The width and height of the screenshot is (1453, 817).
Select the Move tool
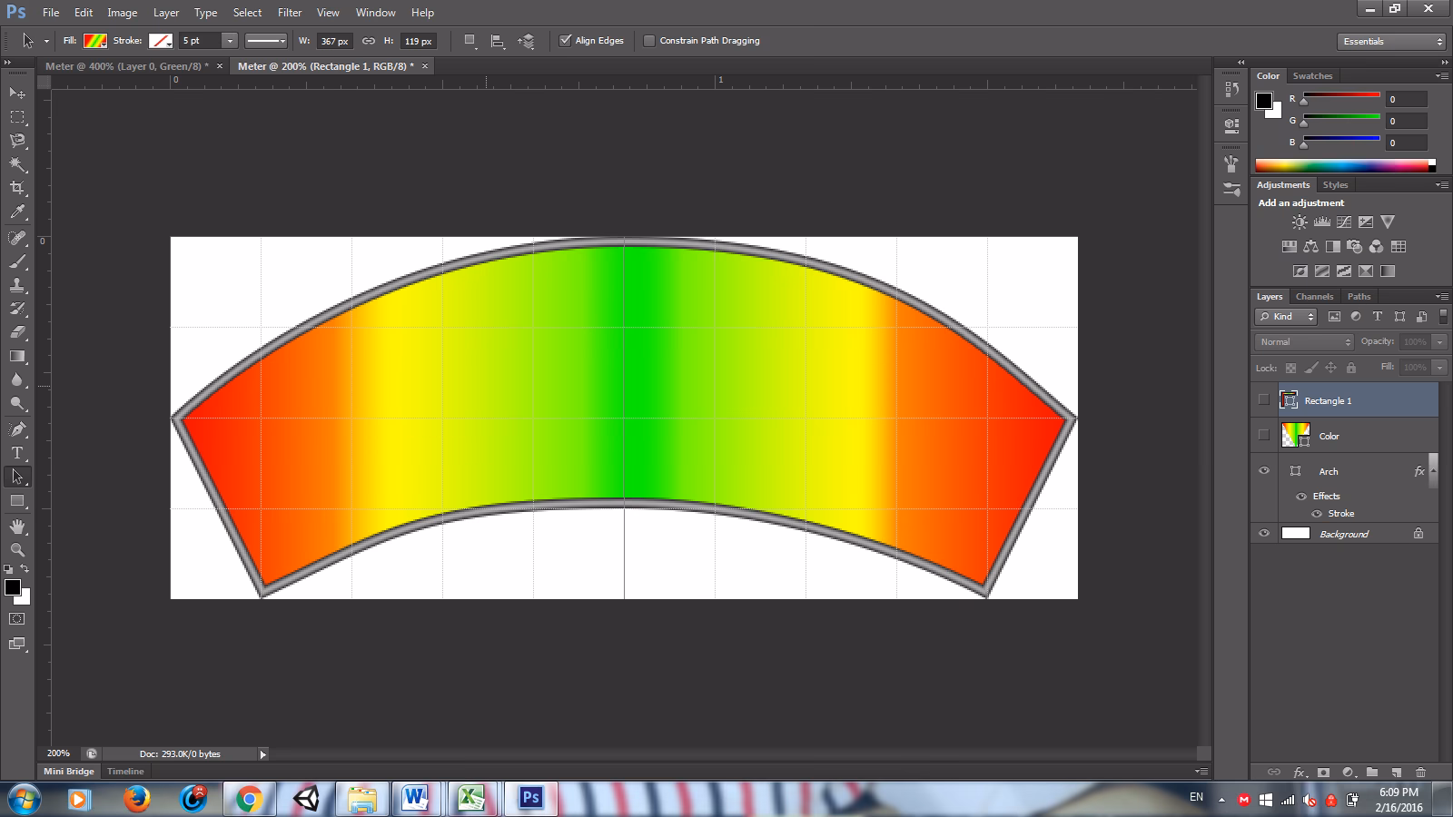click(x=16, y=94)
